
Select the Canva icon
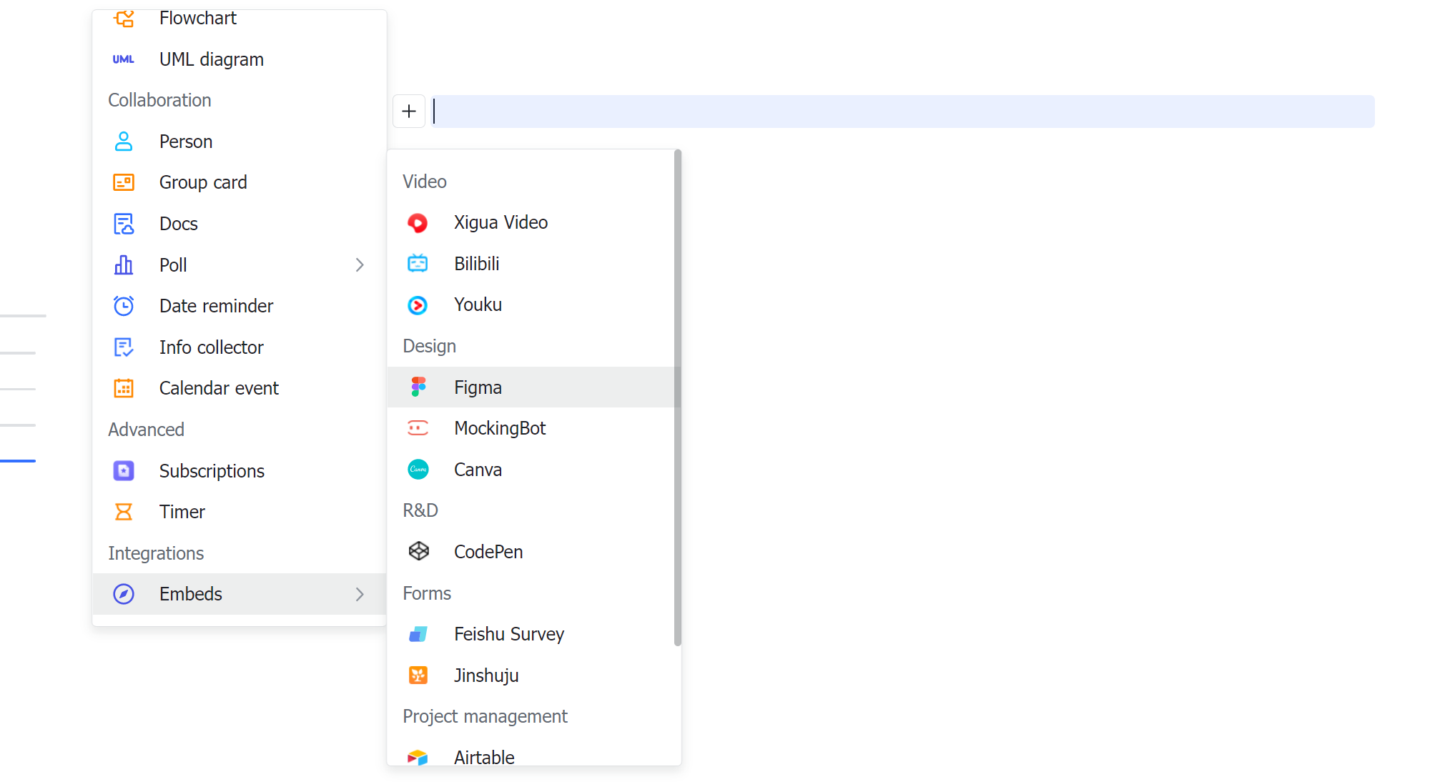pyautogui.click(x=418, y=470)
